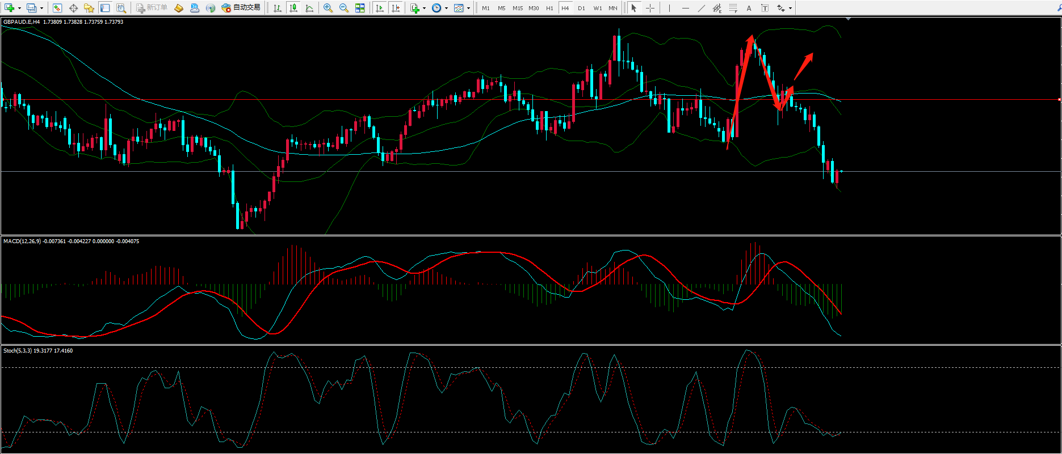1062x454 pixels.
Task: Click the 新订单 new order button
Action: [151, 8]
